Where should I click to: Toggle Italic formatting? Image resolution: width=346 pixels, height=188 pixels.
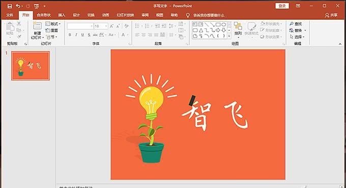(76, 35)
